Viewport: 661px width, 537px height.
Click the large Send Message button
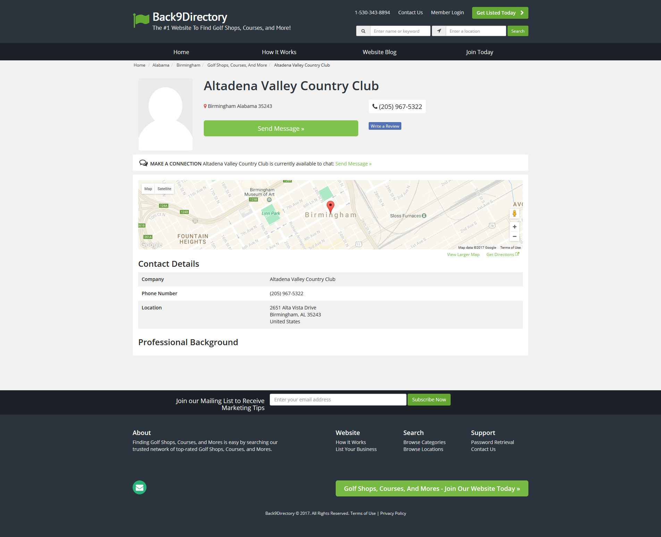pyautogui.click(x=281, y=128)
